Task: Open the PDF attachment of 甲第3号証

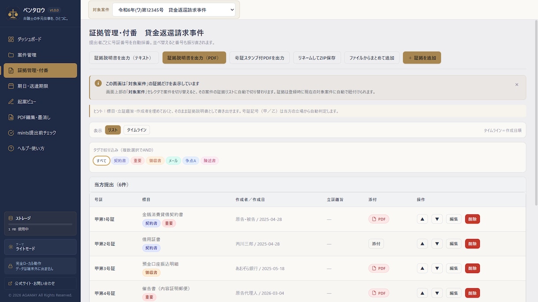Action: pyautogui.click(x=379, y=268)
